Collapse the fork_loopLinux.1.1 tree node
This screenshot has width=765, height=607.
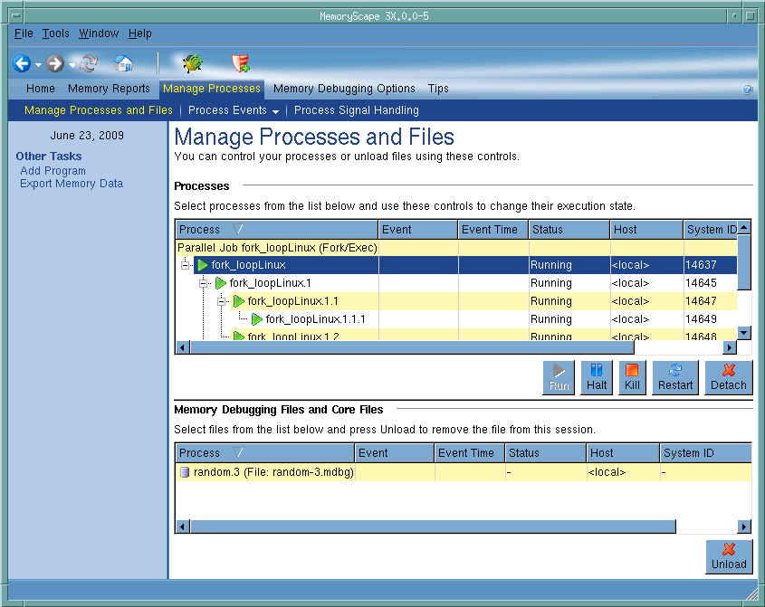[x=223, y=301]
